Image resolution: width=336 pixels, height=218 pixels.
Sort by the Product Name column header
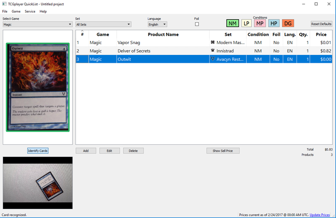tap(163, 34)
